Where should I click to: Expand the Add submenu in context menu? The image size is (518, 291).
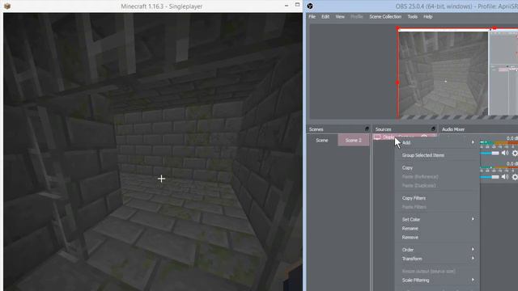click(437, 142)
